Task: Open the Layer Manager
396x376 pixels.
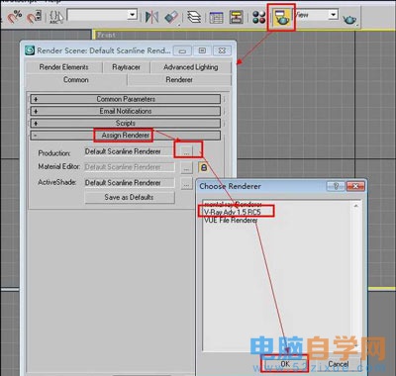Action: point(194,17)
